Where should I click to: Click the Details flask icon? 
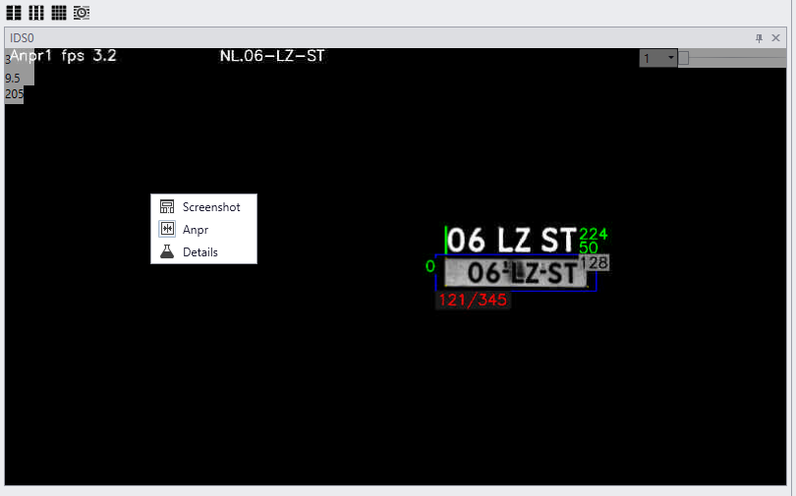point(167,251)
